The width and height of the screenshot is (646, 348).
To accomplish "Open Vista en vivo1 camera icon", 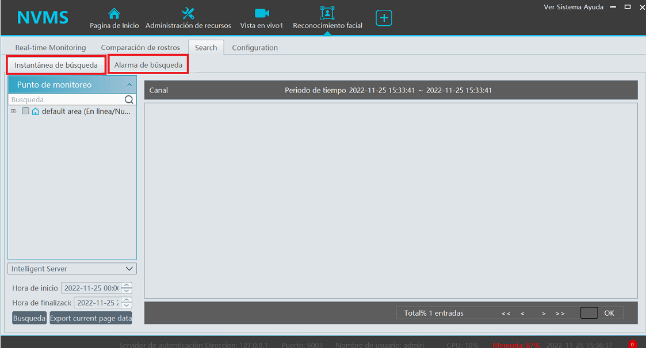I will (262, 13).
